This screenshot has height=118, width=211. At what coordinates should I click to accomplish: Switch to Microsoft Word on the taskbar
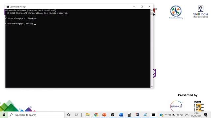tap(121, 115)
